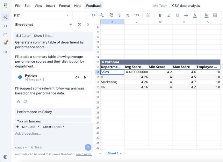Click Avg Score column header cell
223x162 pixels.
point(136,67)
